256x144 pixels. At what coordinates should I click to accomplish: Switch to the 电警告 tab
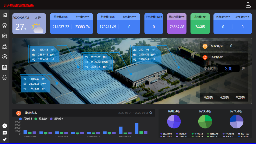(x=208, y=97)
